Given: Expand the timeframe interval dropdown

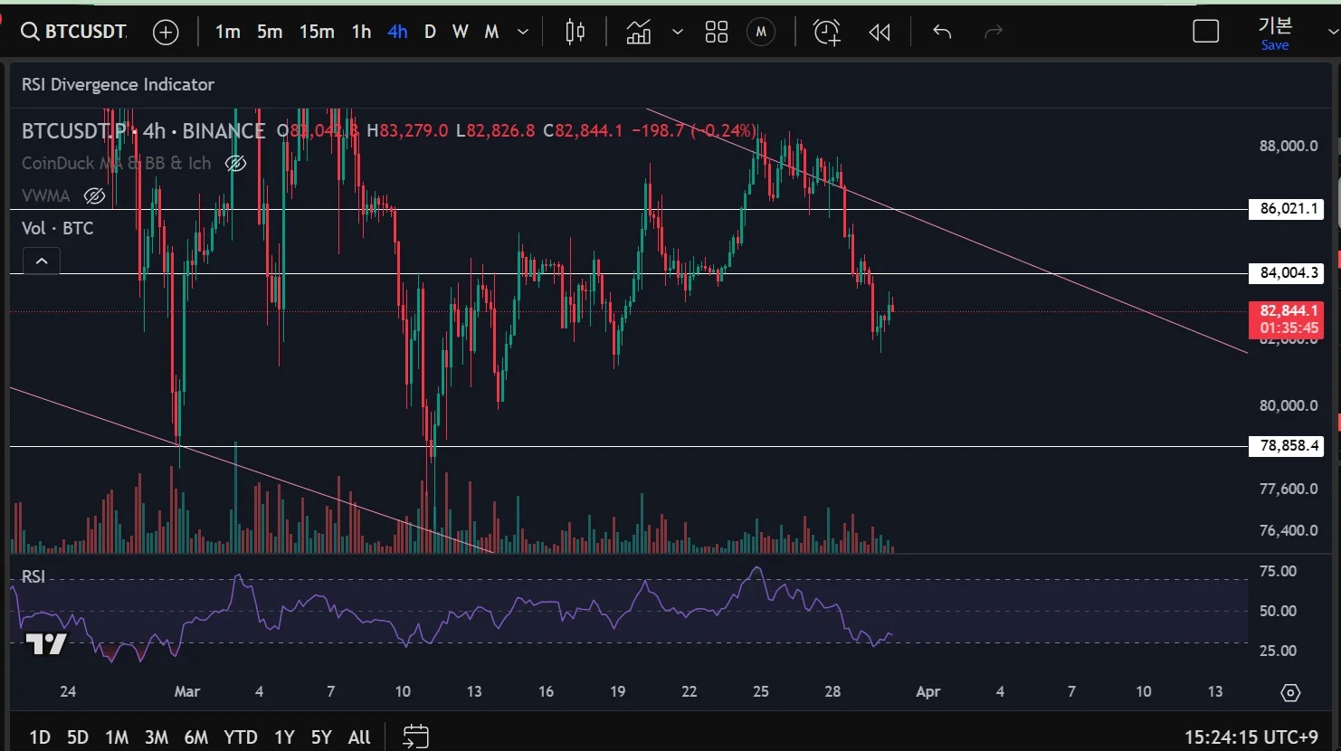Looking at the screenshot, I should 522,33.
